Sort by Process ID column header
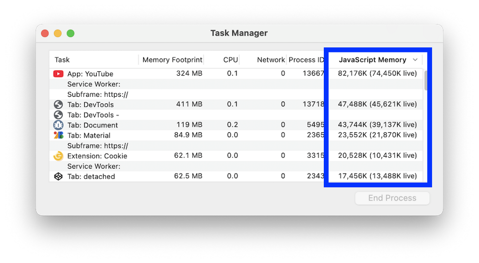This screenshot has width=479, height=263. point(306,60)
